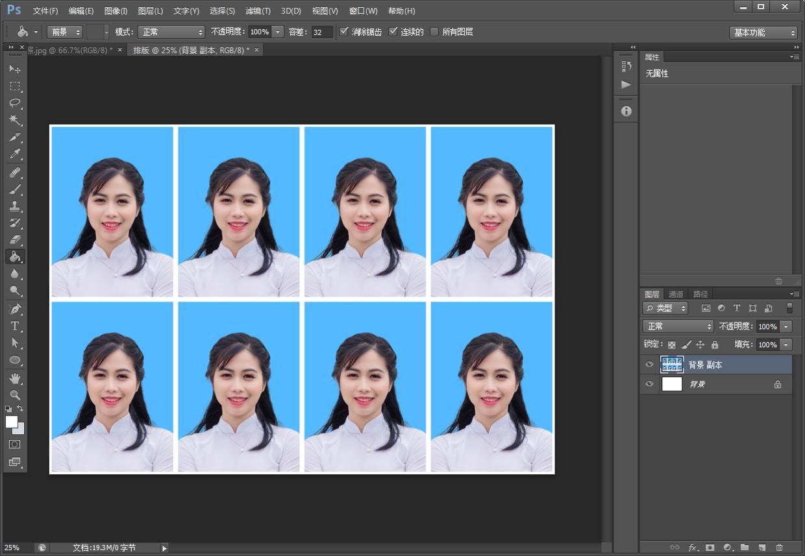Switch to the 通道 tab
The width and height of the screenshot is (805, 556).
pos(676,294)
